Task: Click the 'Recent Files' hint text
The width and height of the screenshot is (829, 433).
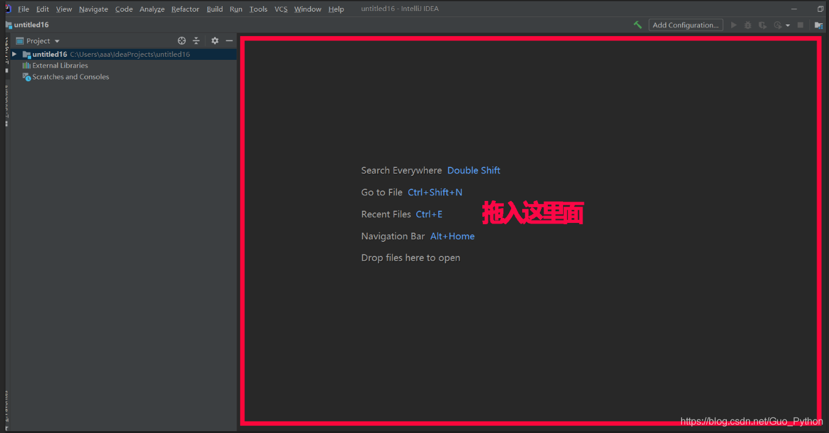Action: pos(386,214)
